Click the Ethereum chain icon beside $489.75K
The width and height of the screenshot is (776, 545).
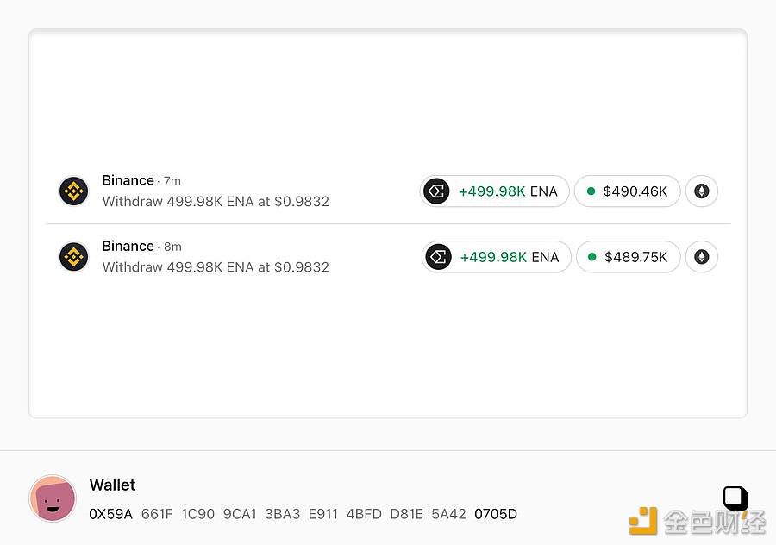pos(702,257)
